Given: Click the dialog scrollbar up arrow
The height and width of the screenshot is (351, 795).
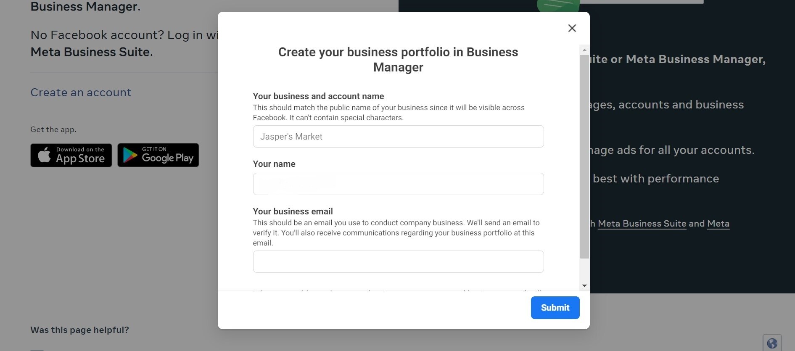Looking at the screenshot, I should (584, 50).
